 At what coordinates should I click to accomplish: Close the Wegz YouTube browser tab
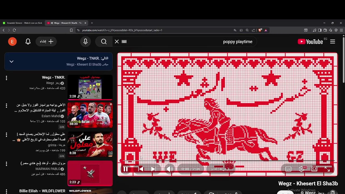pyautogui.click(x=85, y=23)
